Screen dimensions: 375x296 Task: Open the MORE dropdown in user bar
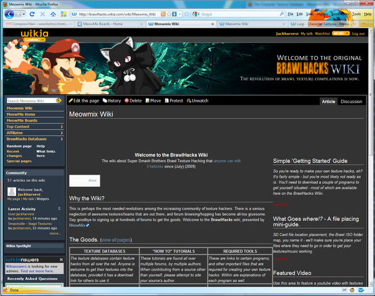(x=341, y=33)
